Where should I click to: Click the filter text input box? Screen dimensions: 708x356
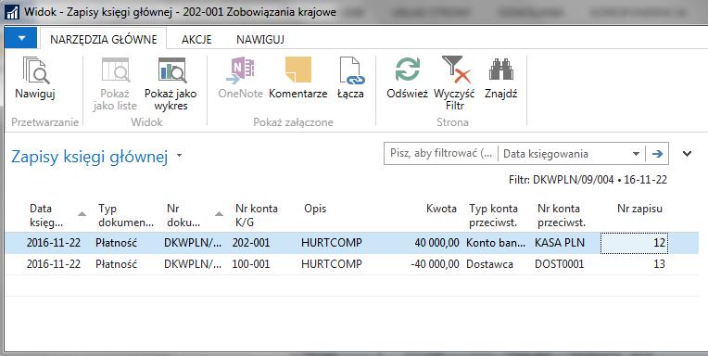[441, 154]
